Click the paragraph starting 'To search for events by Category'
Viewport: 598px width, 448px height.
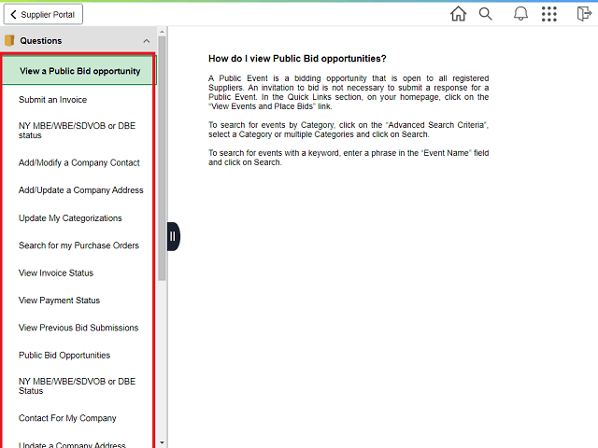click(x=349, y=130)
